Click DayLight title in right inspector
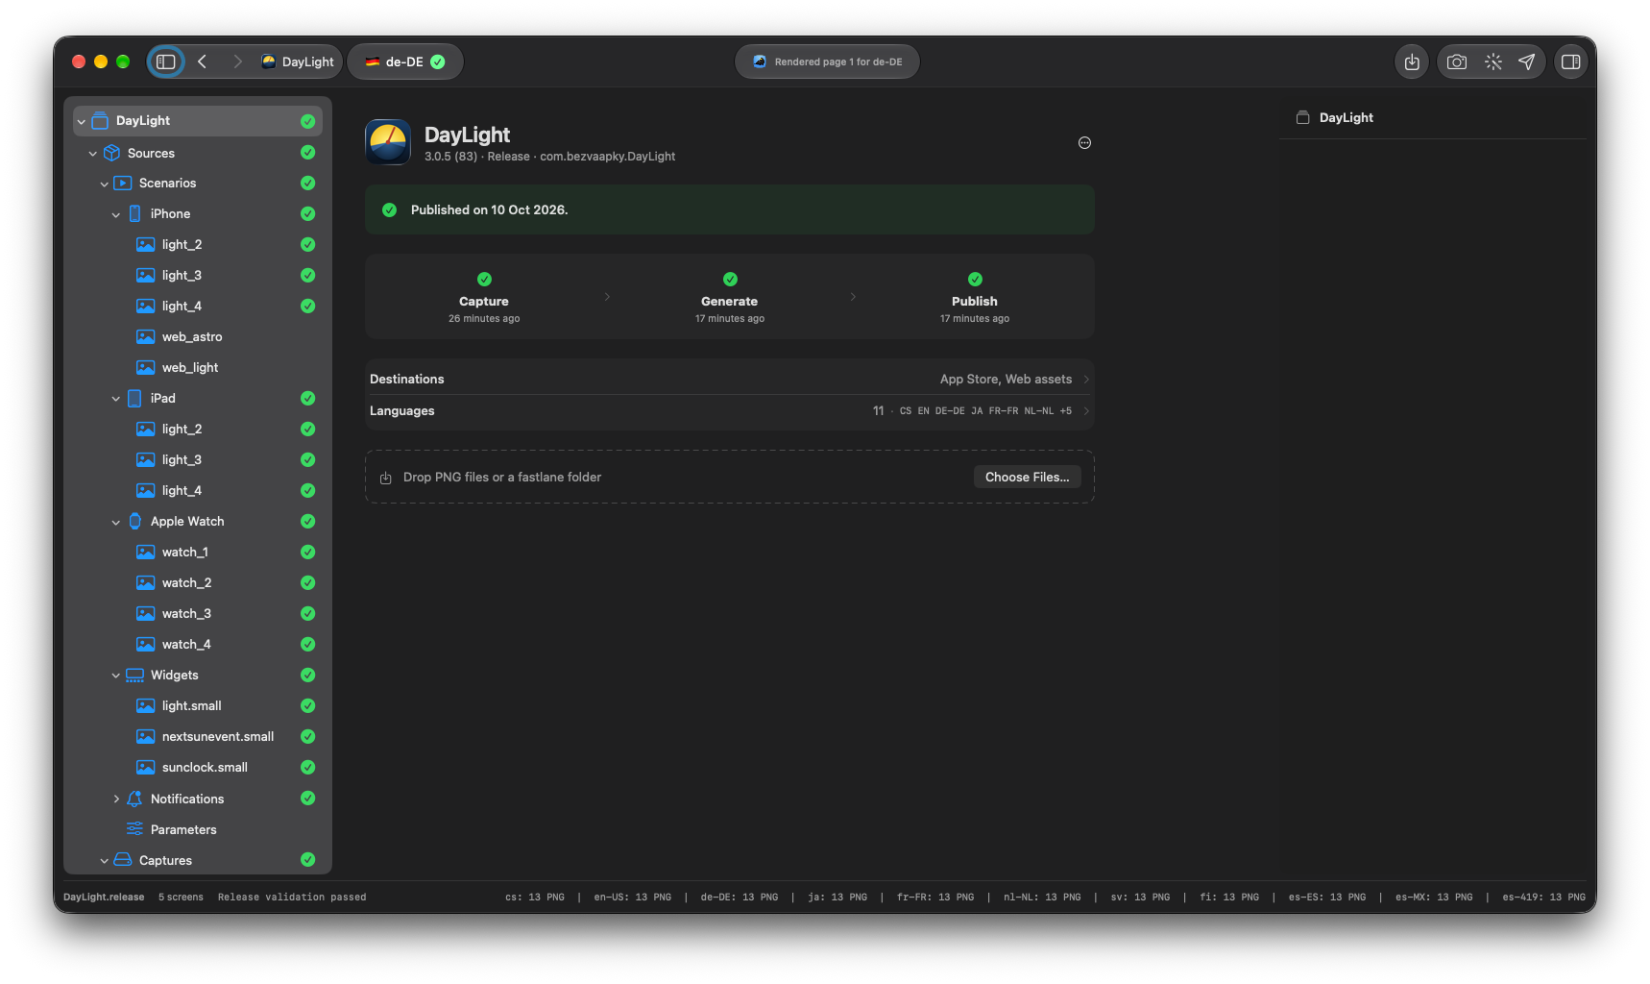The height and width of the screenshot is (984, 1650). (1346, 117)
